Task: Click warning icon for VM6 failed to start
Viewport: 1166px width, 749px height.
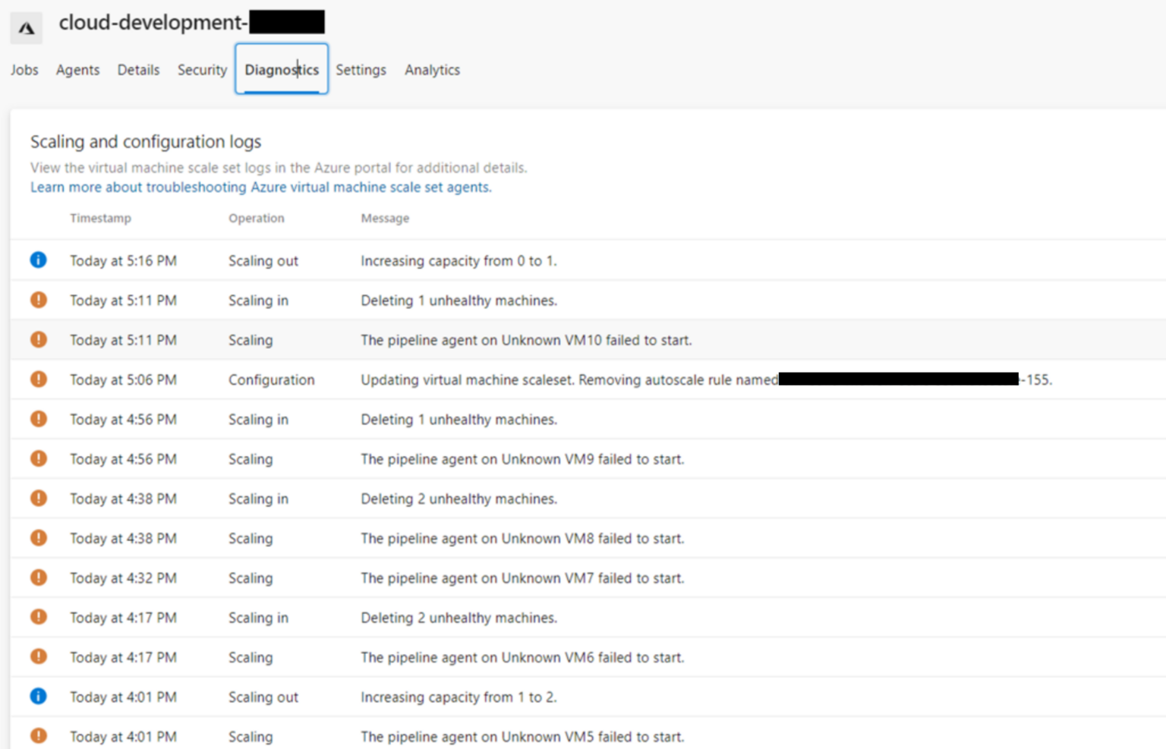Action: coord(38,657)
